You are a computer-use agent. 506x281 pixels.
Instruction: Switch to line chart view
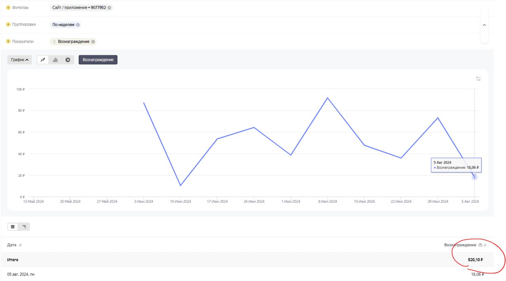pos(43,60)
